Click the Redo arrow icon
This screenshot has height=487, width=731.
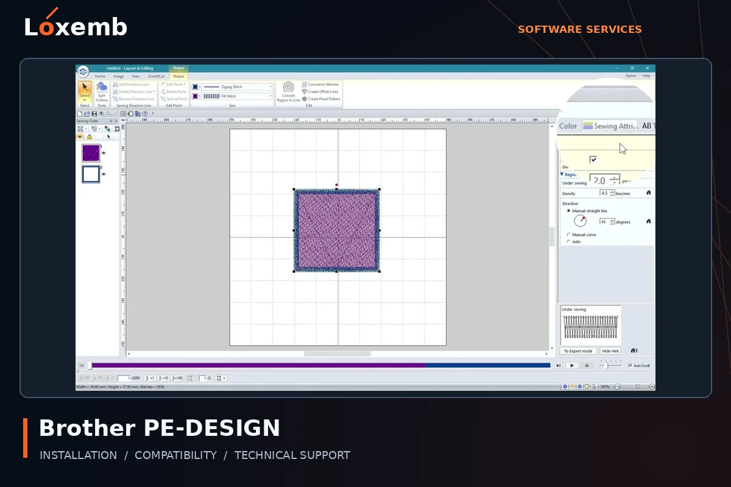(116, 113)
